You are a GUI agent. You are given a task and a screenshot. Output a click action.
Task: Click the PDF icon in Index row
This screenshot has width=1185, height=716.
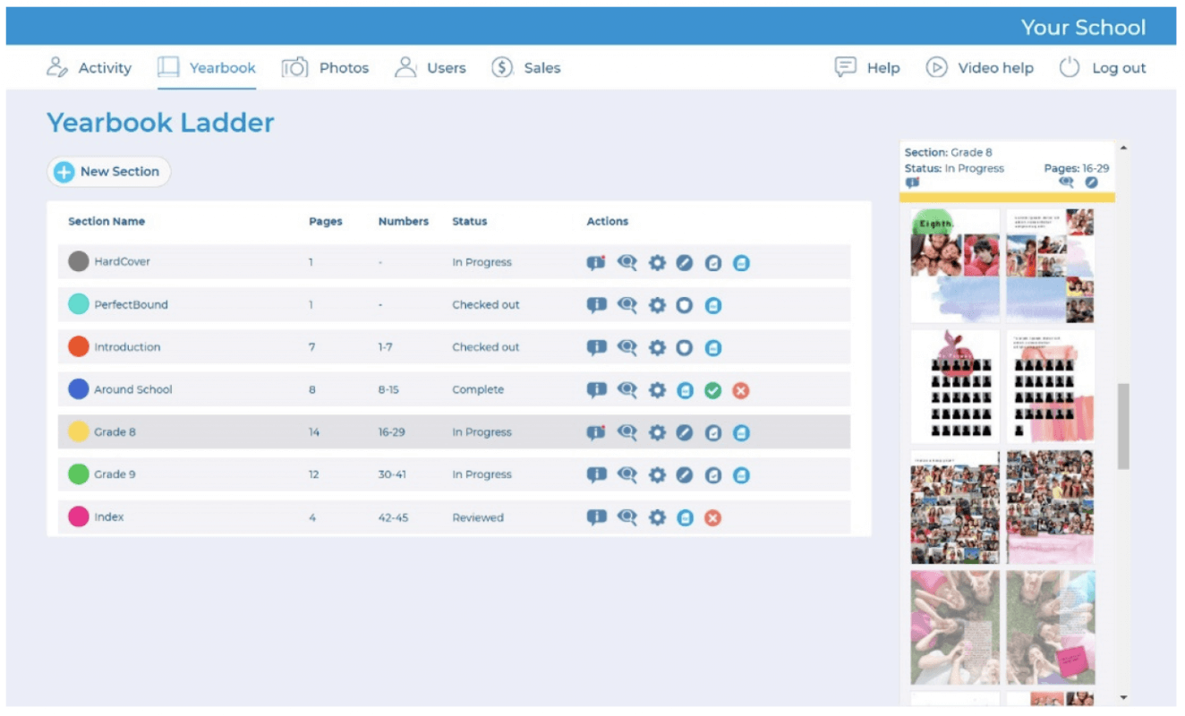click(685, 518)
